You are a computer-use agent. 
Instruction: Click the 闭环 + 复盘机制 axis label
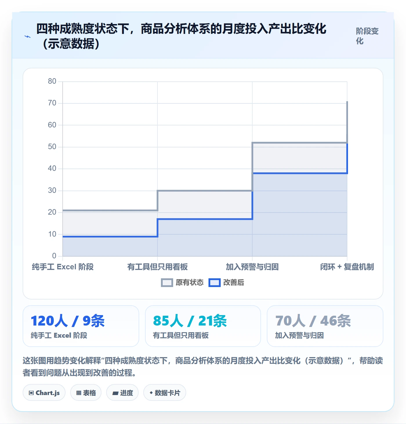tap(347, 267)
